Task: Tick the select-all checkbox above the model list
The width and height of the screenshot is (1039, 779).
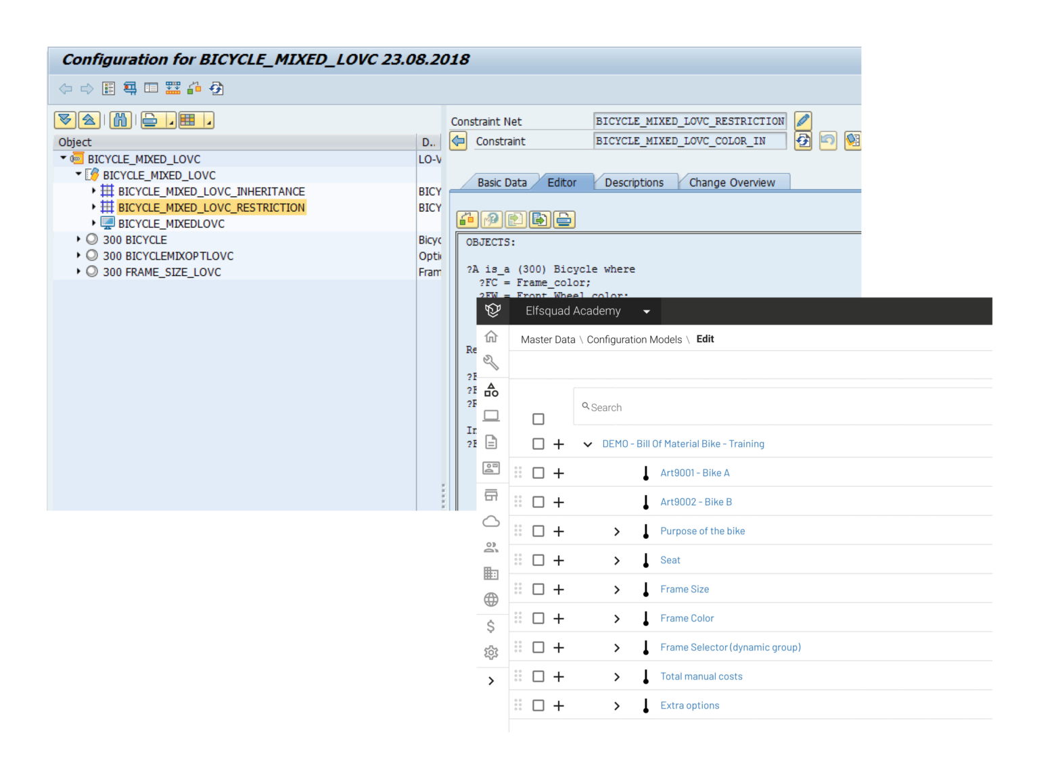Action: [538, 419]
